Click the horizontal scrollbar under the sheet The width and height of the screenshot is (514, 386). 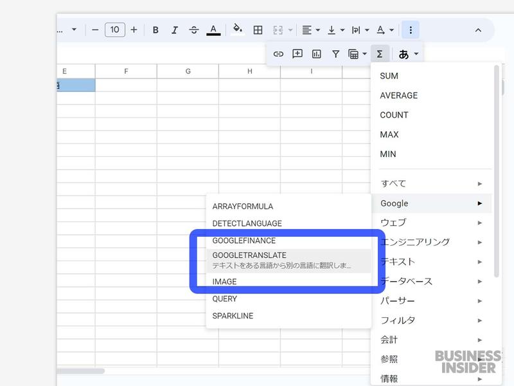pos(81,371)
